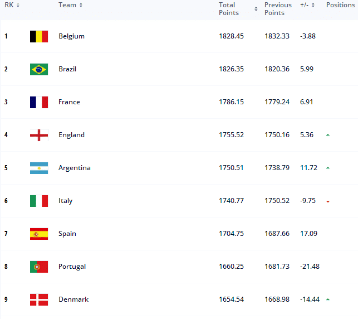The width and height of the screenshot is (358, 319).
Task: Open the Belgium team link
Action: pos(71,36)
